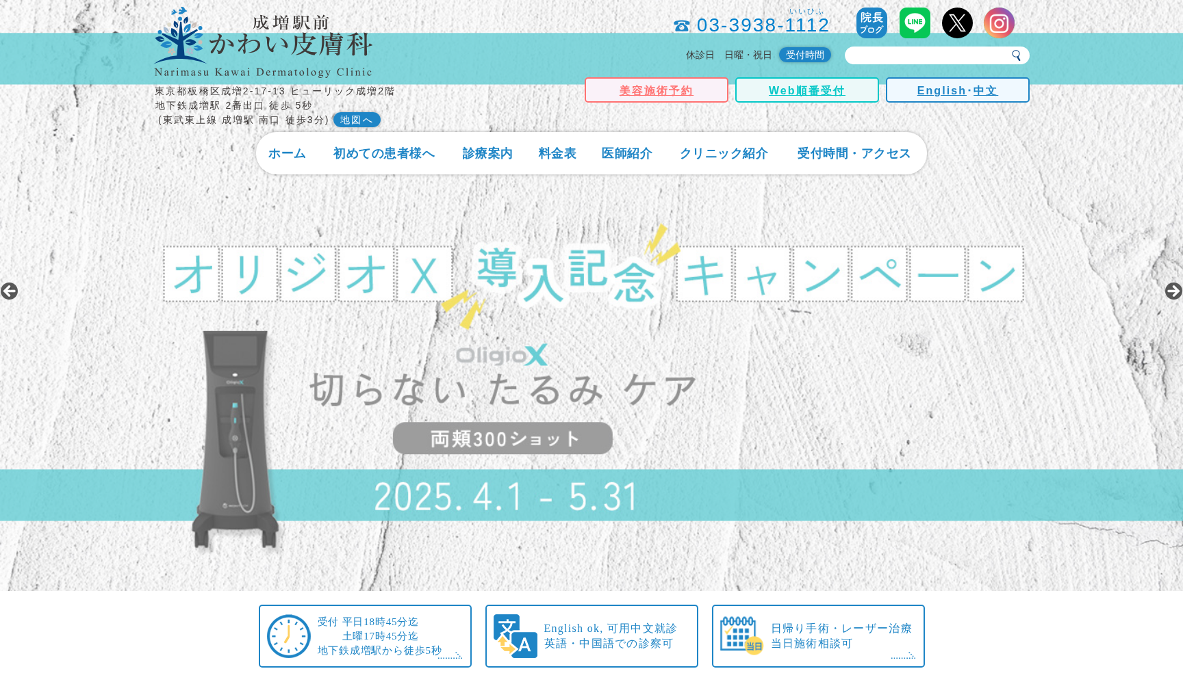Click the Web順番受付 button

806,90
